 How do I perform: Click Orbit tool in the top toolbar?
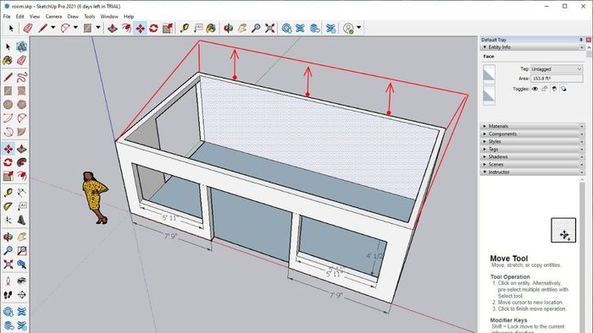pos(228,28)
